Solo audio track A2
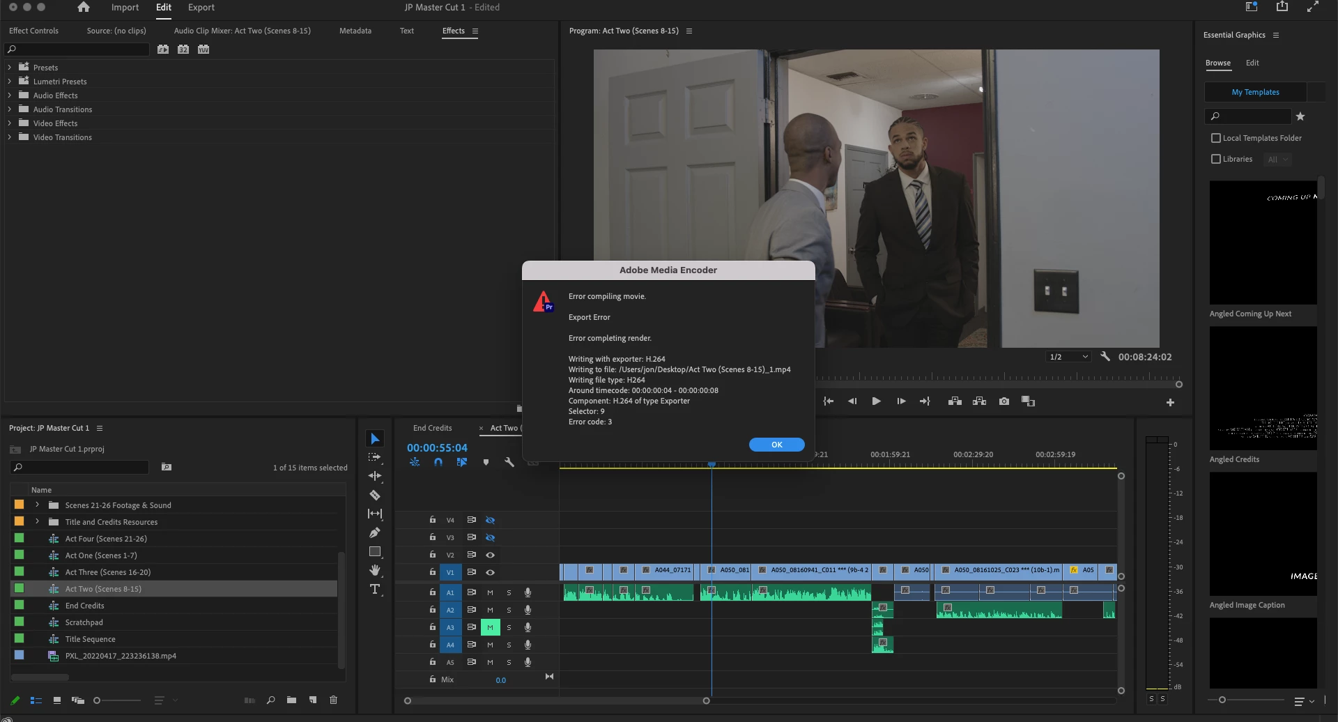 click(x=509, y=610)
